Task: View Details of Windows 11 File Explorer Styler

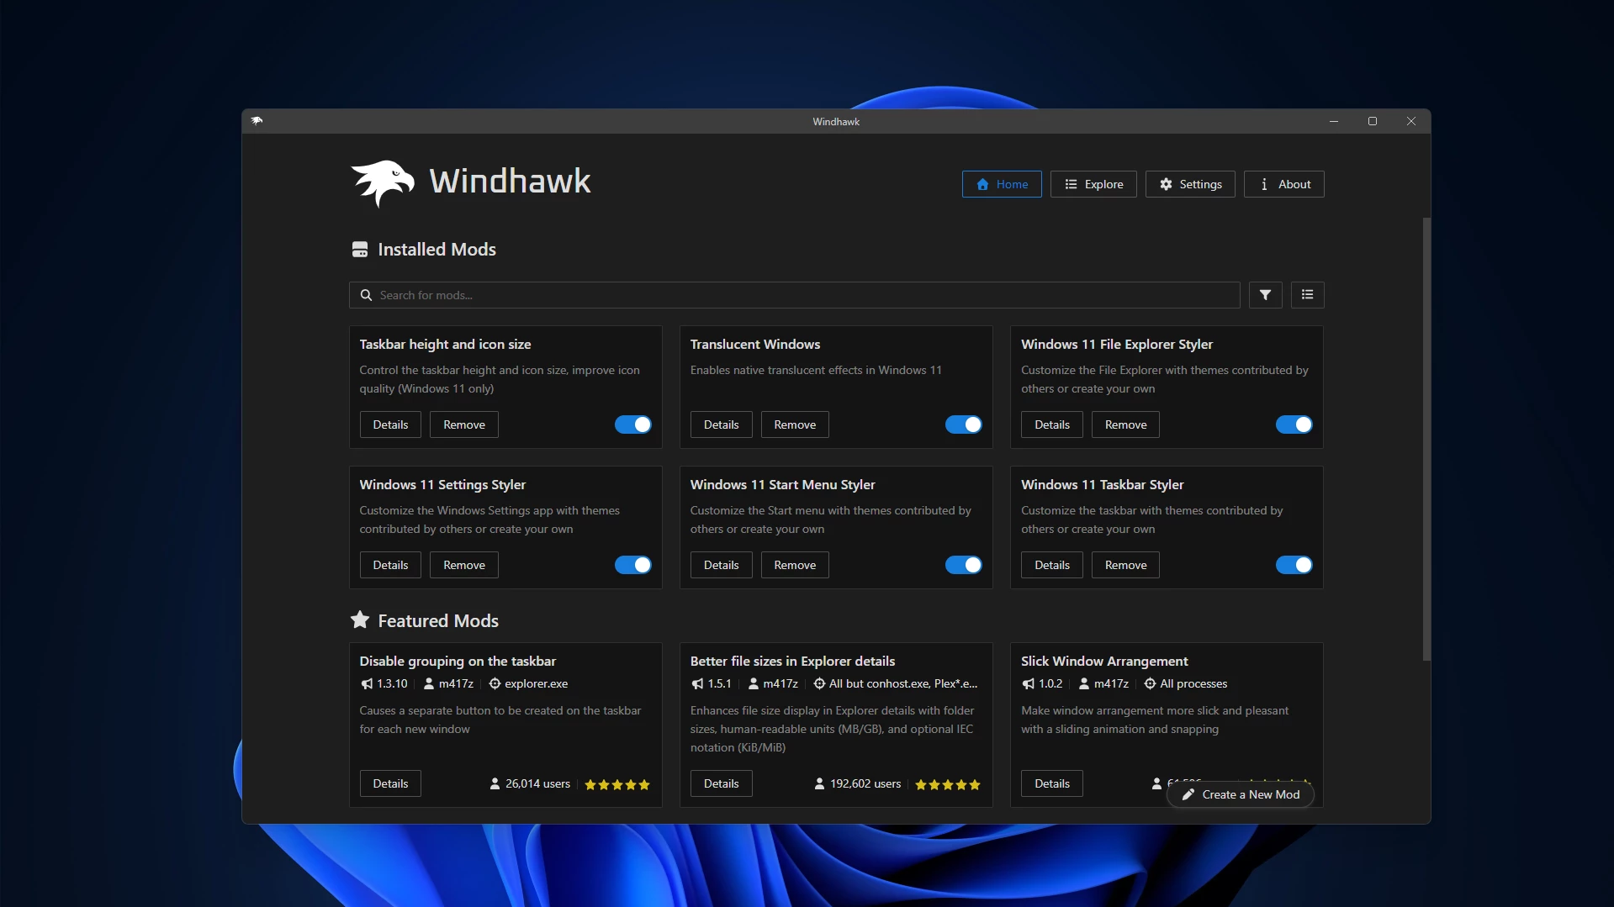Action: coord(1052,424)
